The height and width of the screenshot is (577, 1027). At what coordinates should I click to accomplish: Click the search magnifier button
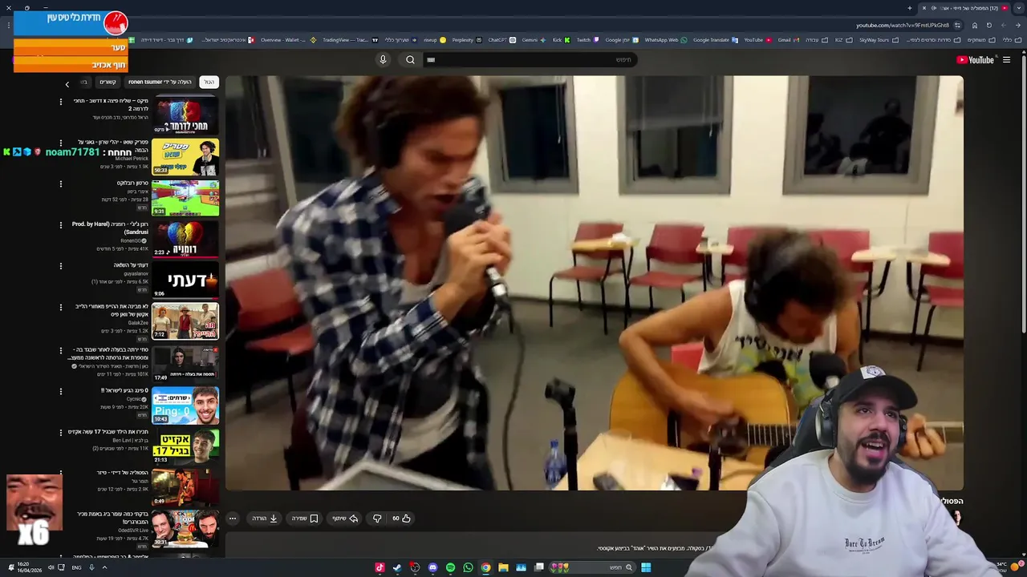click(410, 59)
